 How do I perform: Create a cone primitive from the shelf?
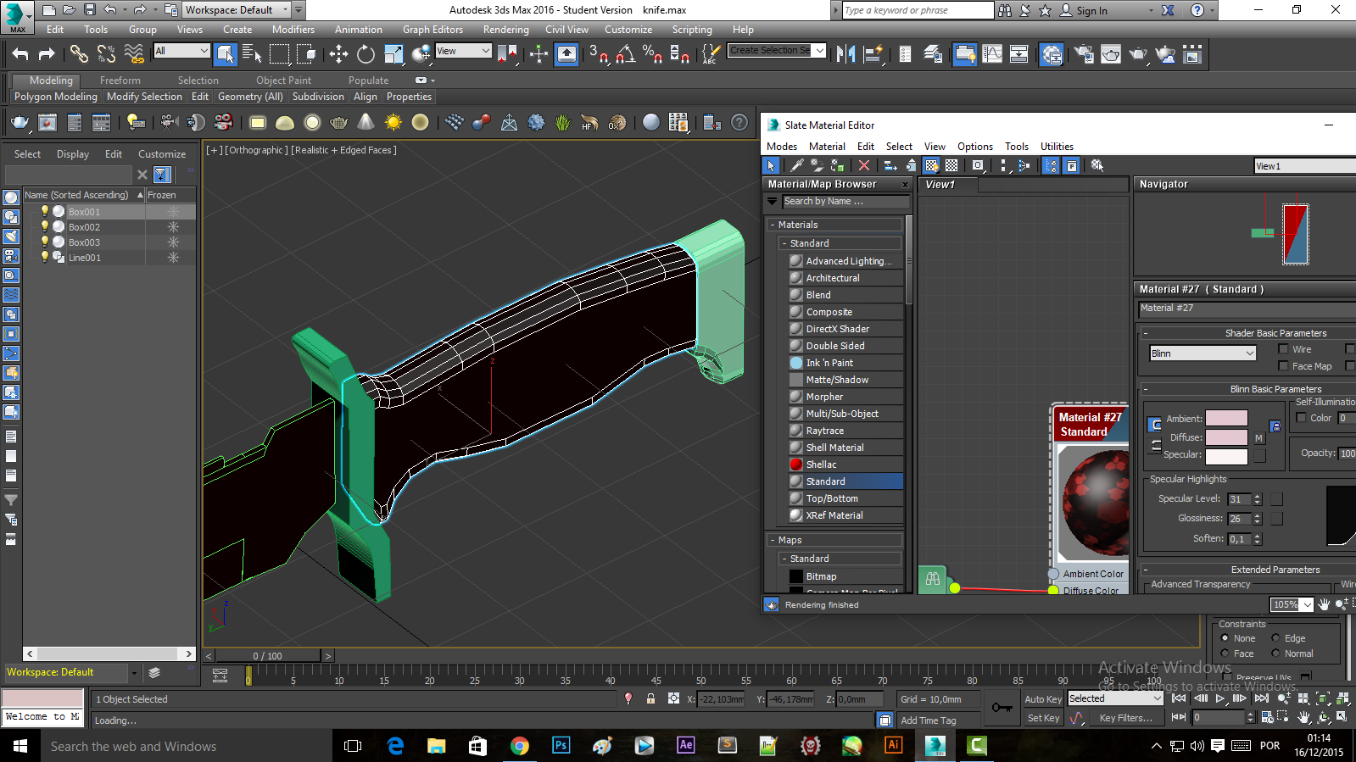click(x=366, y=123)
